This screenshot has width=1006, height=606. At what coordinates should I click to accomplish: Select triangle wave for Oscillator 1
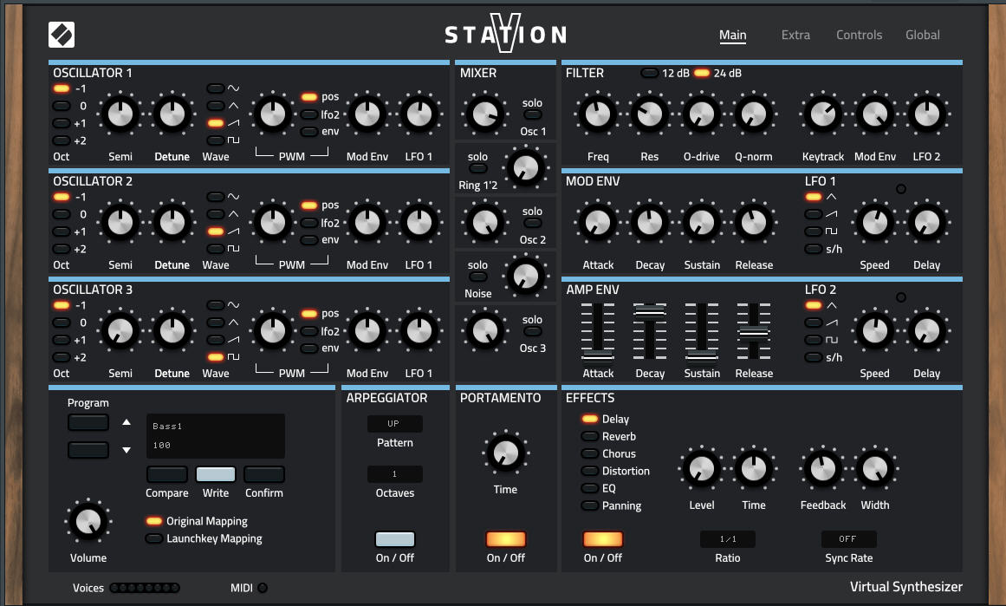point(216,106)
